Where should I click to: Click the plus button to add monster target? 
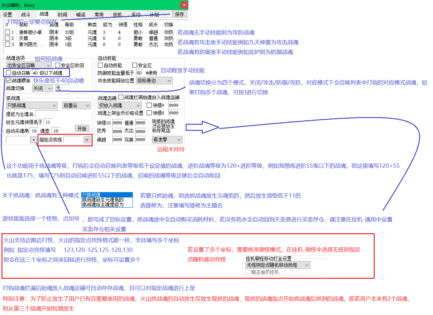pyautogui.click(x=34, y=140)
